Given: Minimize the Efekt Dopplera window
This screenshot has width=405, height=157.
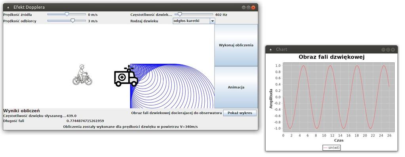Looking at the screenshot, I should pos(243,8).
